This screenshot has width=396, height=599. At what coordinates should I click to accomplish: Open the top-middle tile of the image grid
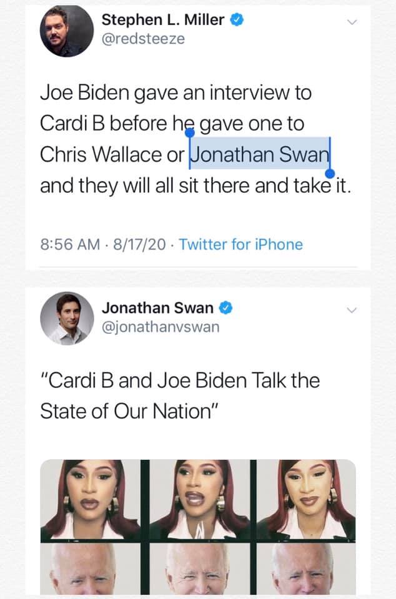(199, 499)
